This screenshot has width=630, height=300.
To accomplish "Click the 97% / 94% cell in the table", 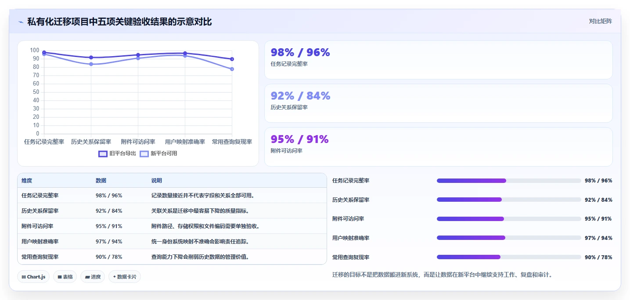I will [x=109, y=242].
